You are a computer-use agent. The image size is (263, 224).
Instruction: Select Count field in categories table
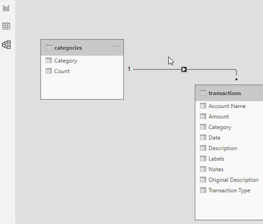pos(82,71)
